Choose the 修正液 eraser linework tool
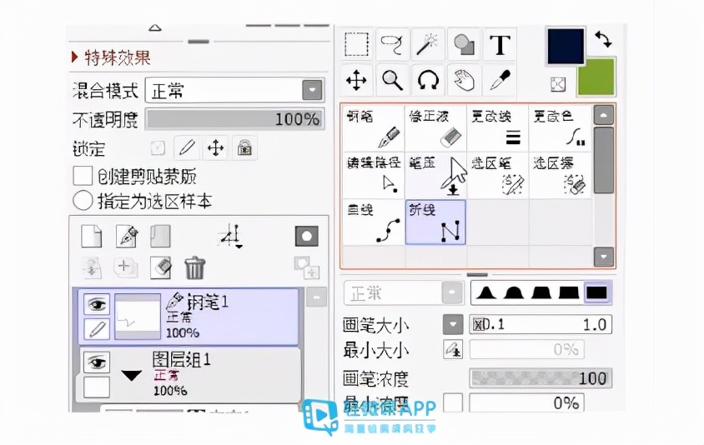 435,128
